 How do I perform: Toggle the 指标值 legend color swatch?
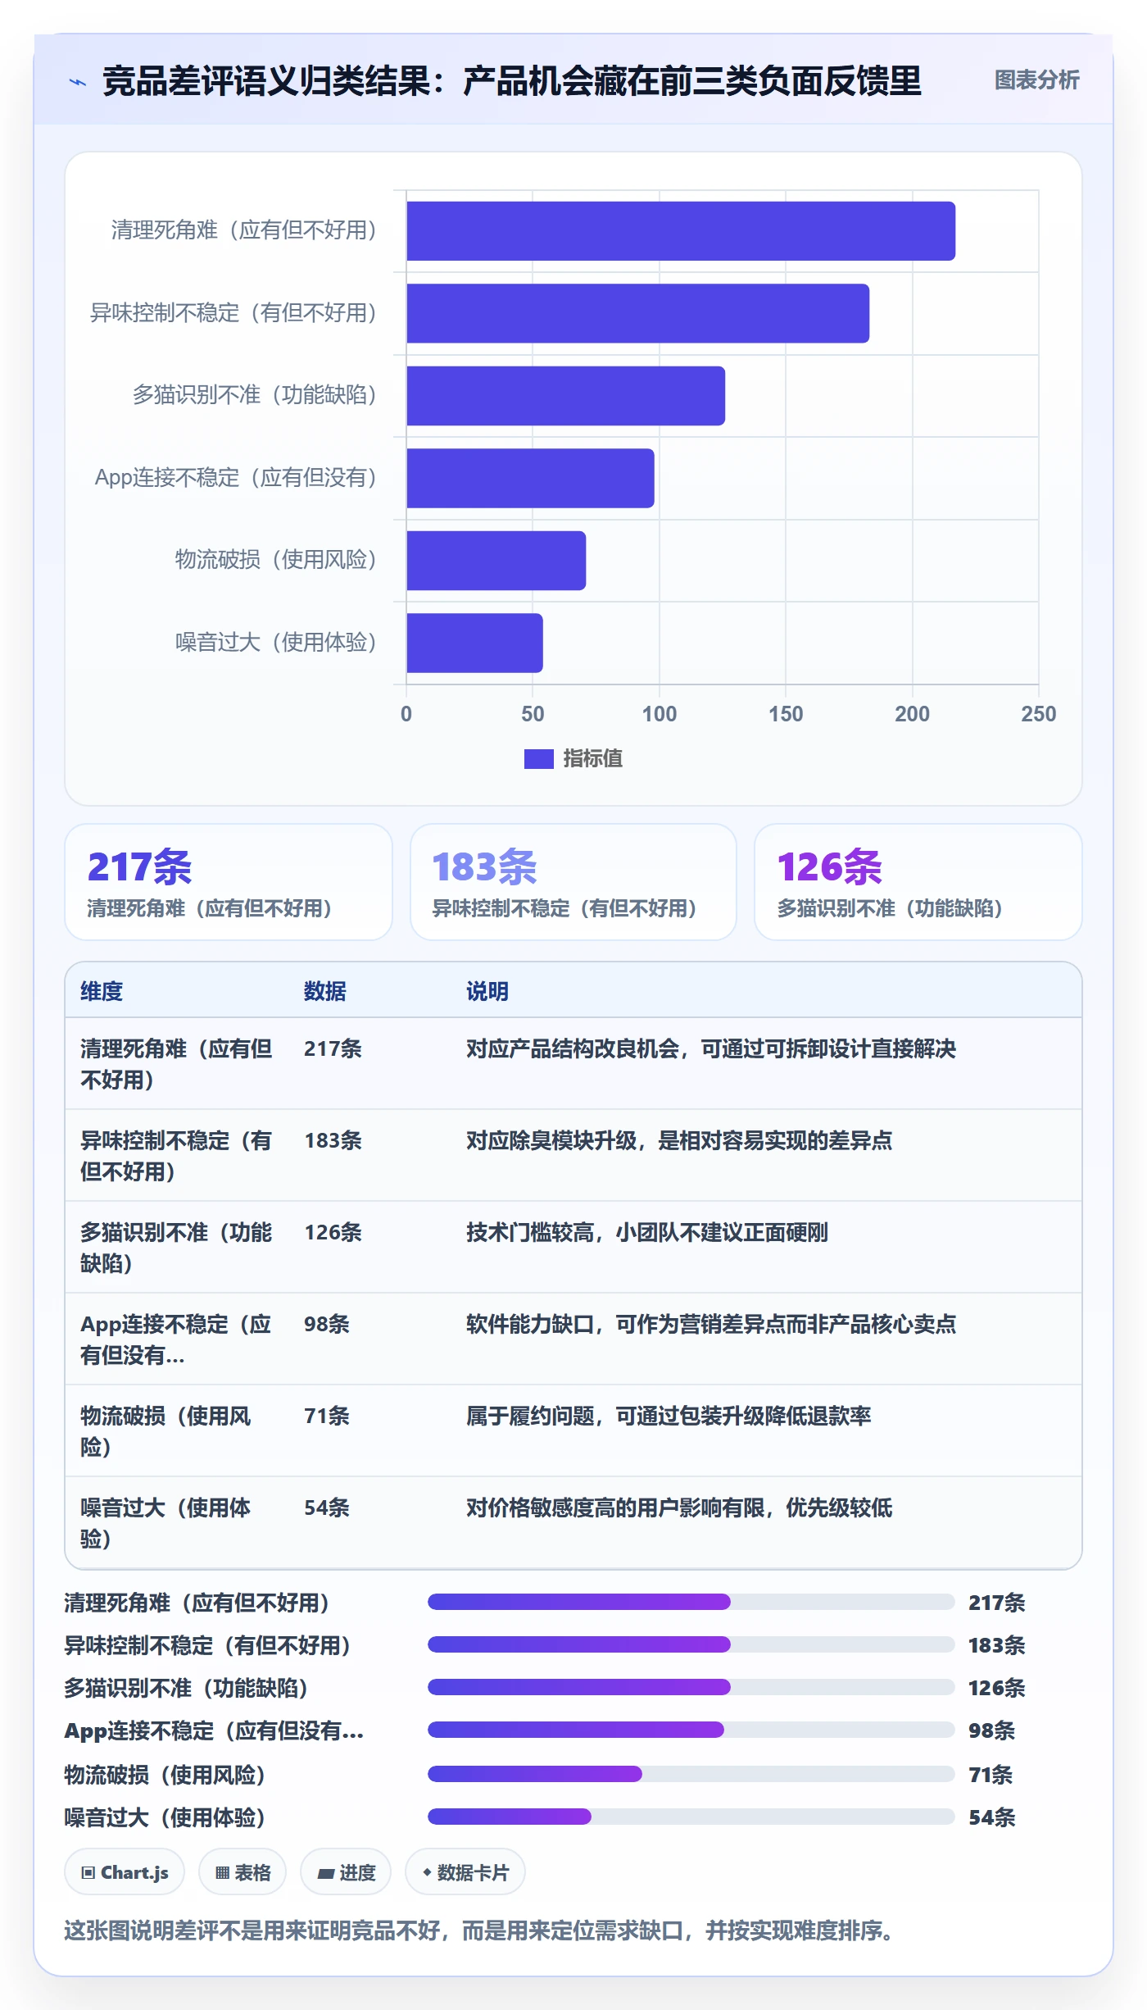coord(538,759)
